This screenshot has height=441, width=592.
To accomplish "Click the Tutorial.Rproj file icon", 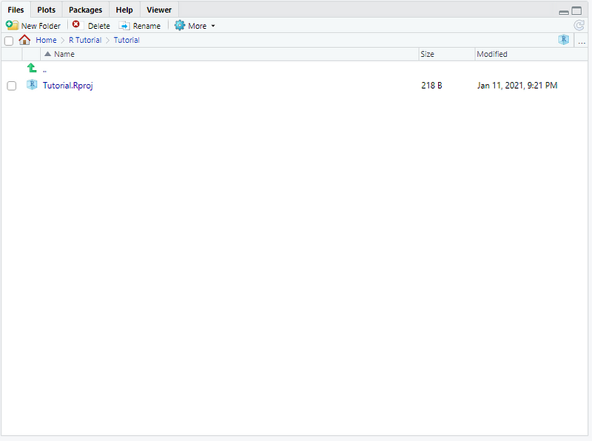I will point(32,85).
